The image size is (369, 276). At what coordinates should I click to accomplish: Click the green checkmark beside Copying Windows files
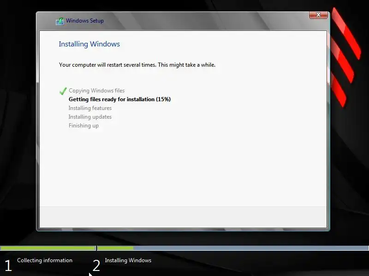click(63, 91)
